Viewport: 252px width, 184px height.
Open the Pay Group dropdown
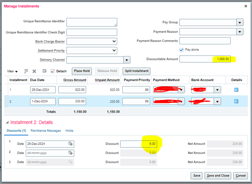(240, 22)
